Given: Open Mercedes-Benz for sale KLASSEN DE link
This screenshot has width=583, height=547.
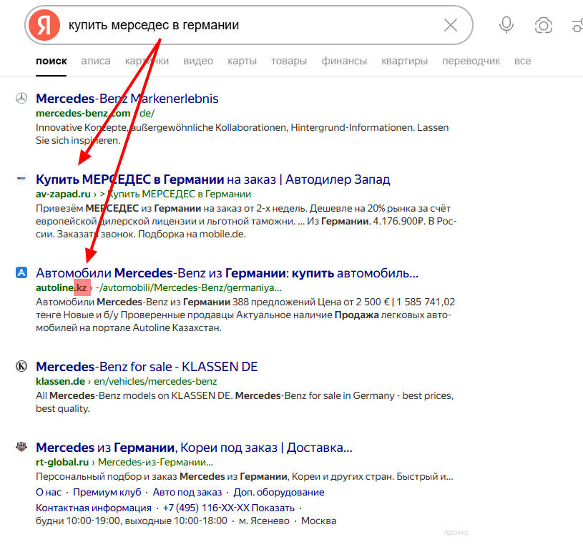Looking at the screenshot, I should coord(147,367).
